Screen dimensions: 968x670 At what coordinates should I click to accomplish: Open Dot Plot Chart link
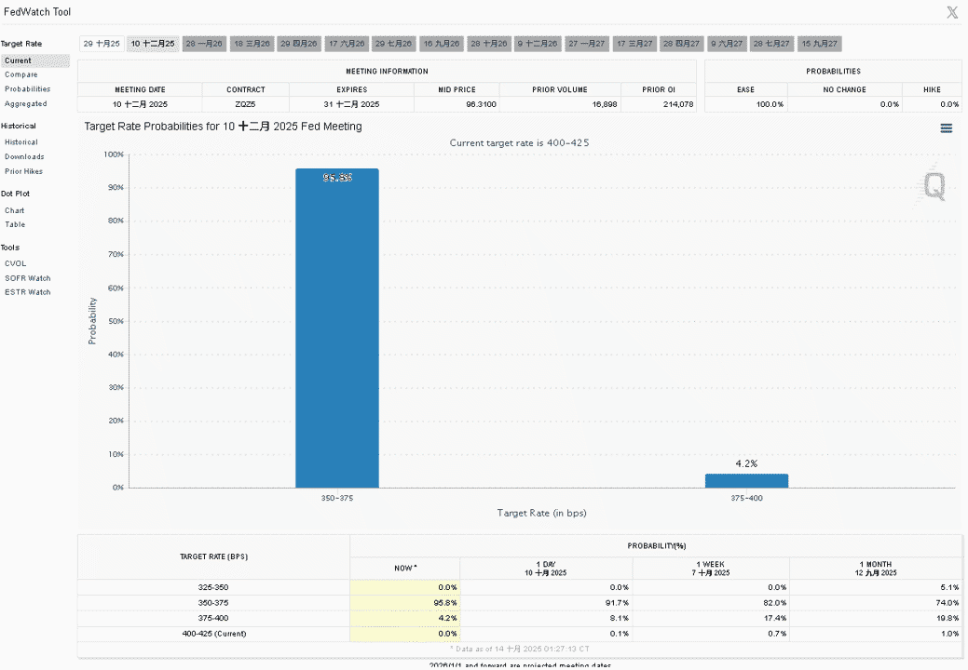pos(15,211)
